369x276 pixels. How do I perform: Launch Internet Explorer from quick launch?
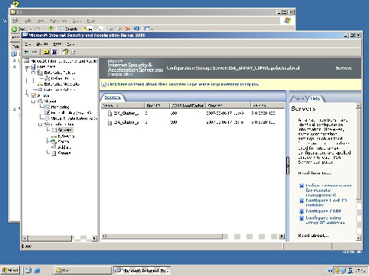click(38, 271)
